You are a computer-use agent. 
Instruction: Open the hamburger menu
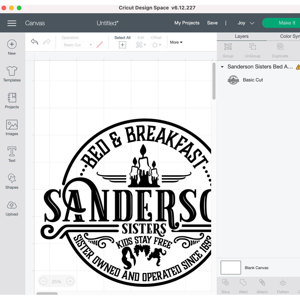[x=12, y=23]
